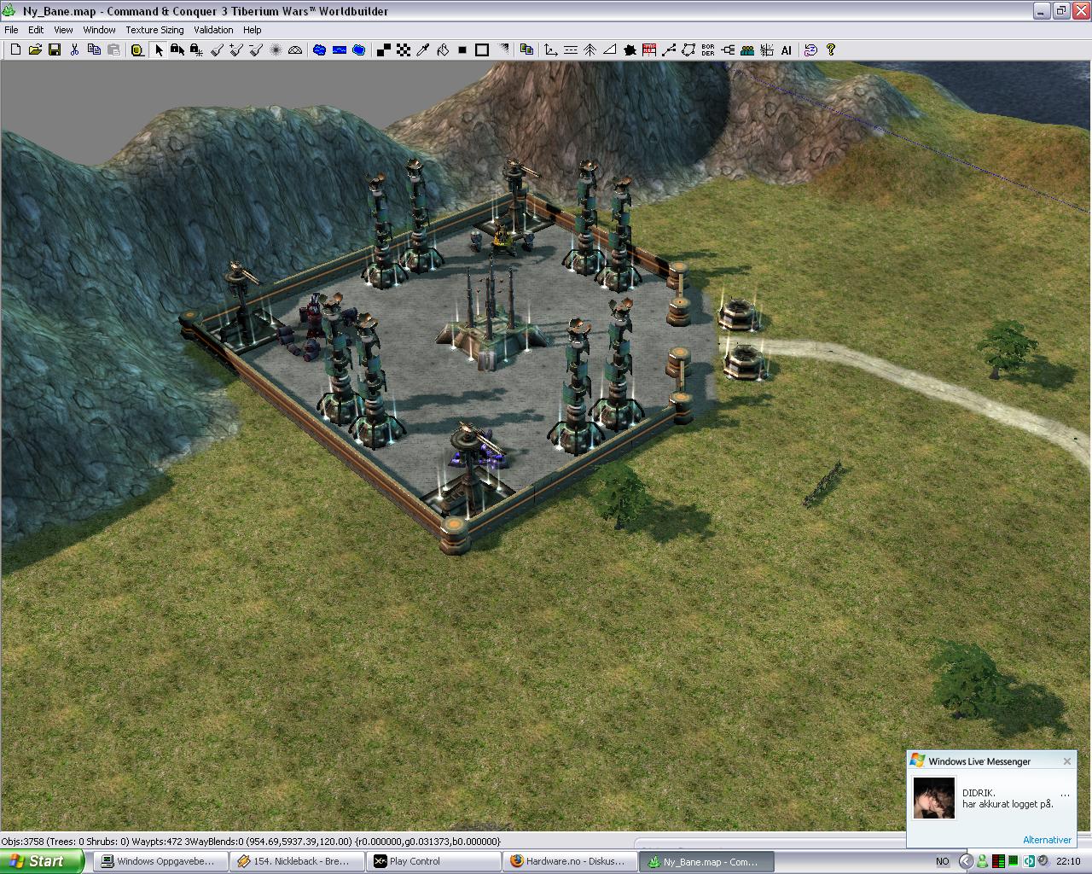Screen dimensions: 1092x874
Task: Select the brush-plus (raise height) tool
Action: [236, 50]
